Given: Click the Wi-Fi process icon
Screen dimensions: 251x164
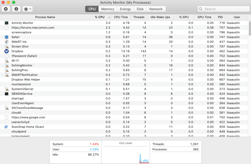Looking at the screenshot, I should tap(7, 61).
